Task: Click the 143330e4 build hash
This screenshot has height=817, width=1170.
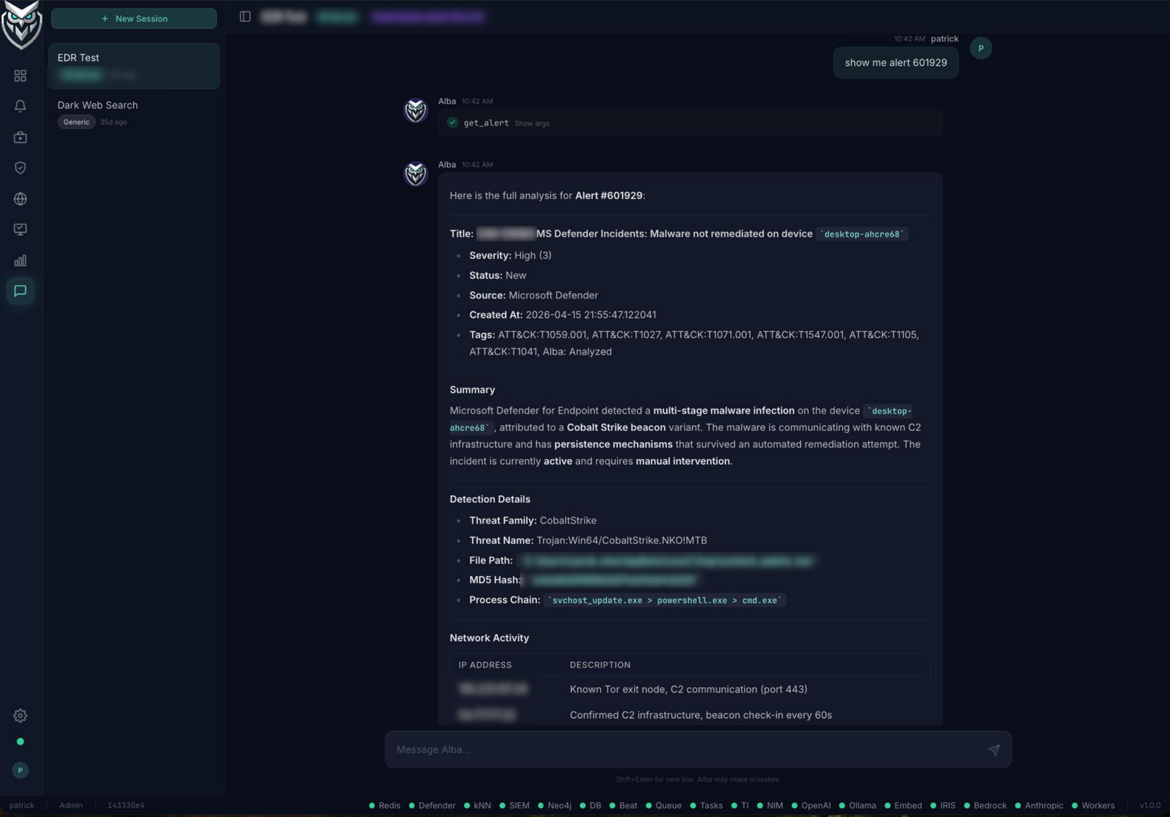Action: point(126,805)
